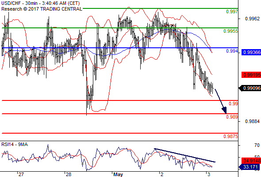Screen dimensions: 261x177
Task: Click the USD/CHF - 30min chart title
Action: coord(40,4)
